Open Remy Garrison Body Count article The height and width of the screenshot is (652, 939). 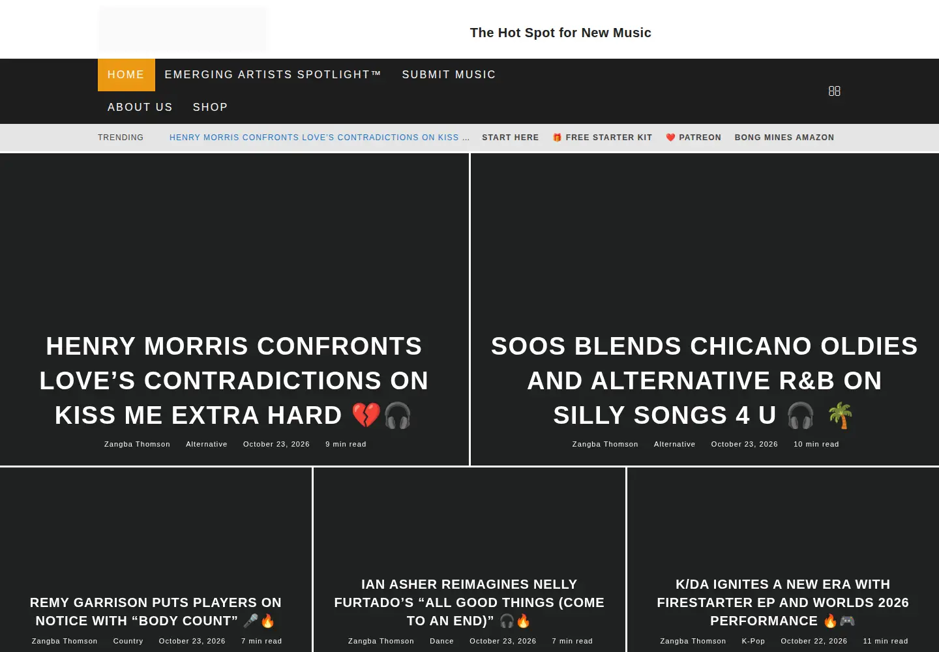[156, 612]
